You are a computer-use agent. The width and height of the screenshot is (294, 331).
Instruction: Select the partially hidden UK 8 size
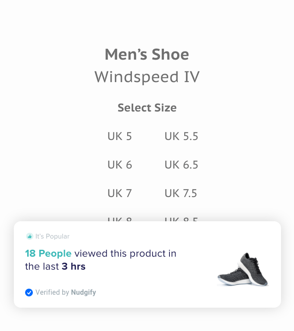coord(120,219)
